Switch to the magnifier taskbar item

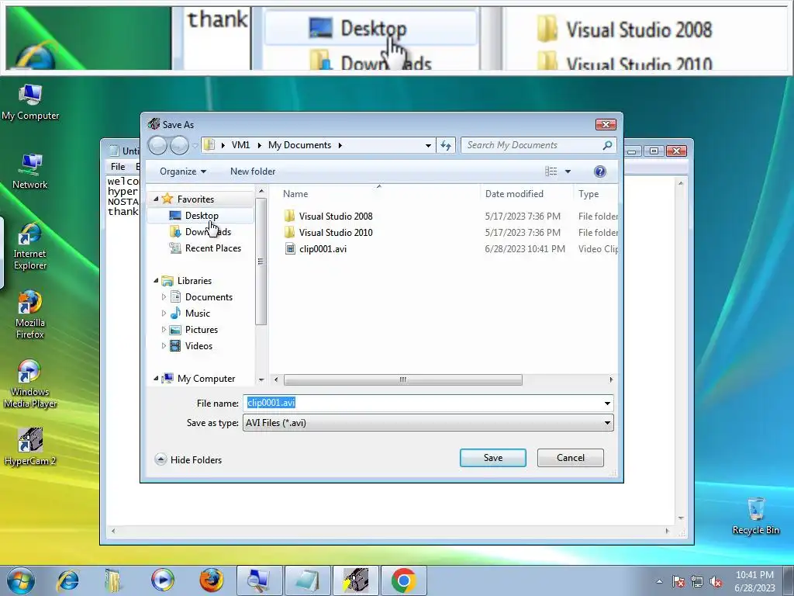tap(260, 580)
